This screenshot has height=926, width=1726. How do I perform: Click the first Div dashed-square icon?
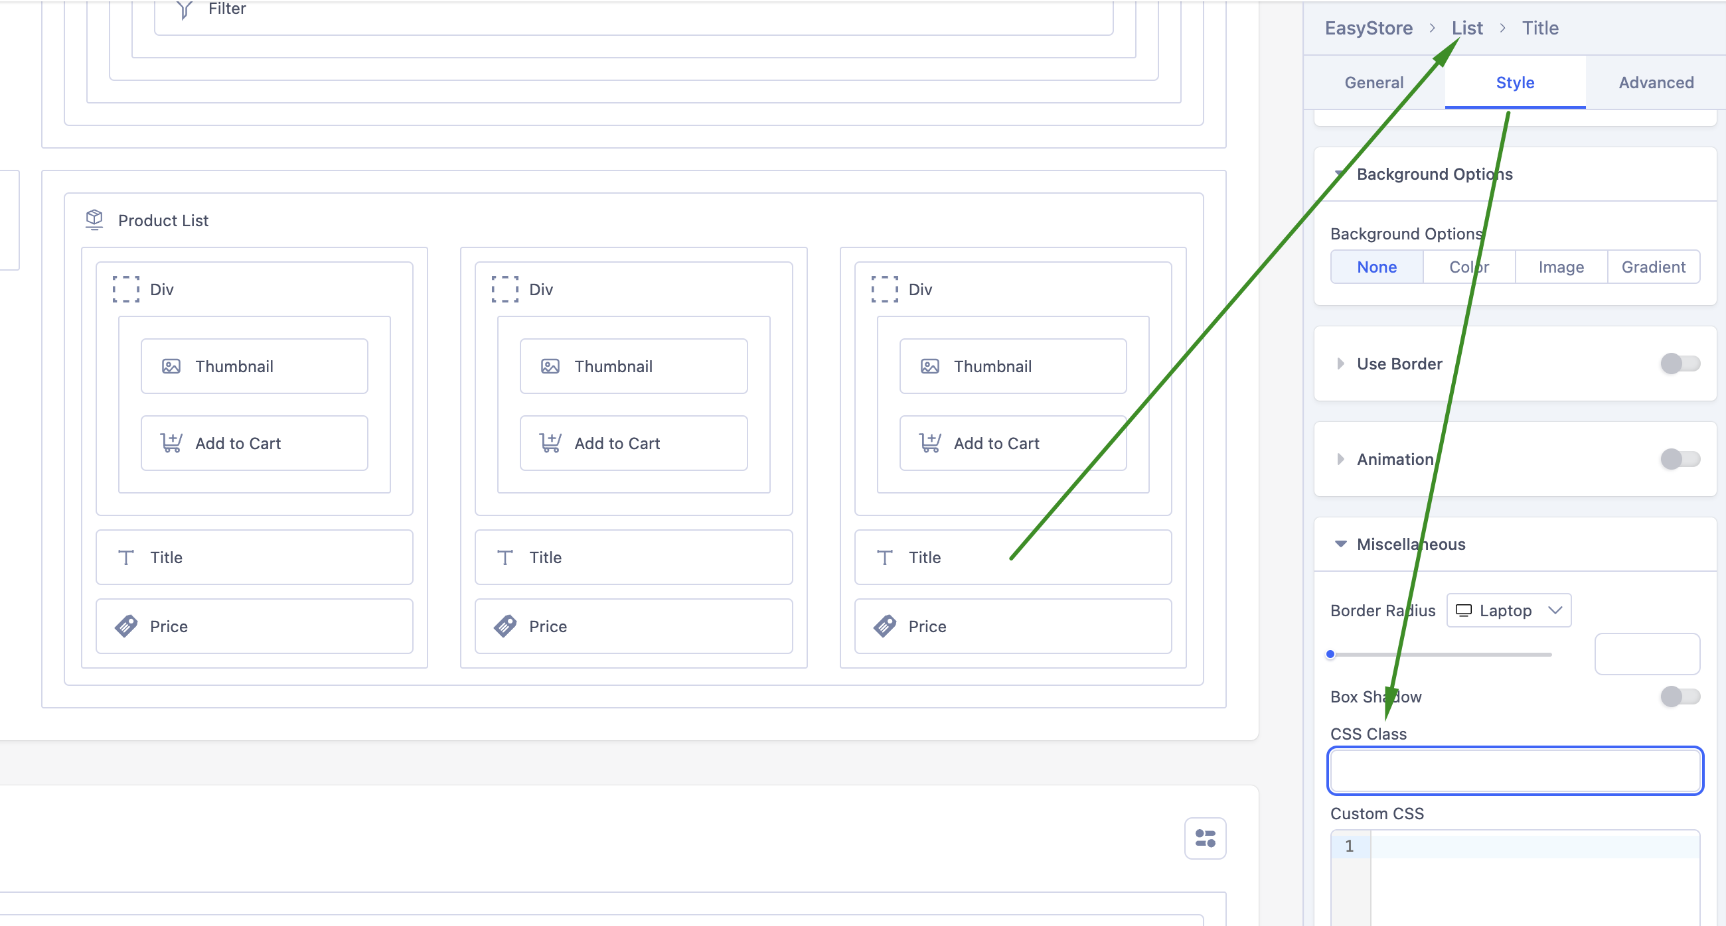(x=126, y=289)
